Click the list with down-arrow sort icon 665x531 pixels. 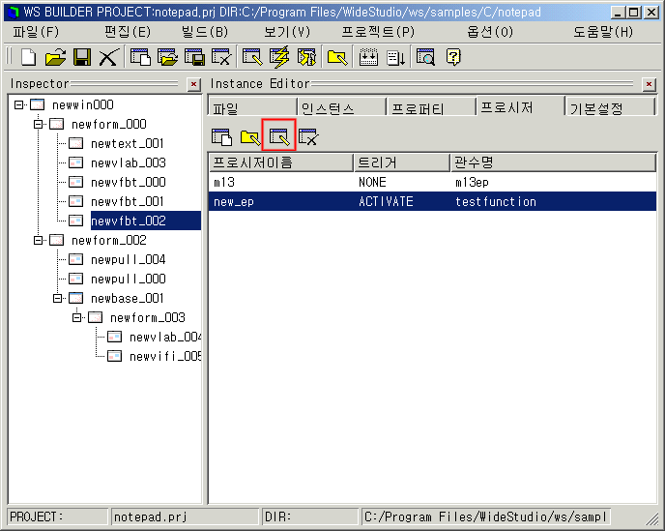[x=396, y=58]
